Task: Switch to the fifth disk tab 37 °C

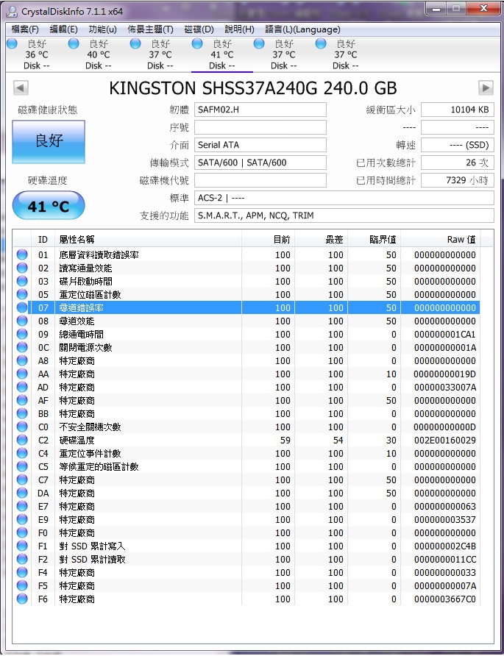Action: pos(284,54)
